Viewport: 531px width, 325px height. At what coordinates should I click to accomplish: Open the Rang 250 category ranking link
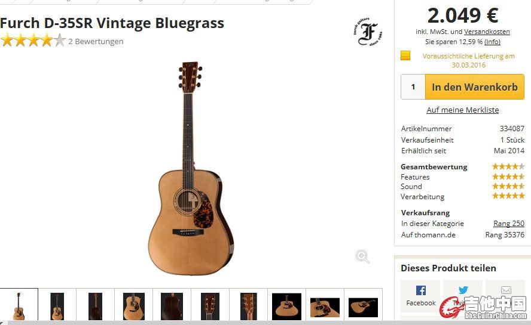point(509,223)
